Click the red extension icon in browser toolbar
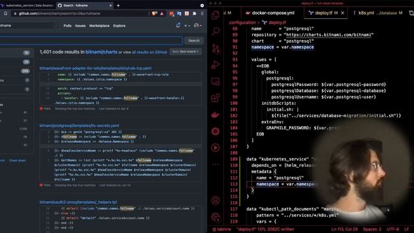The height and width of the screenshot is (233, 414). [171, 14]
